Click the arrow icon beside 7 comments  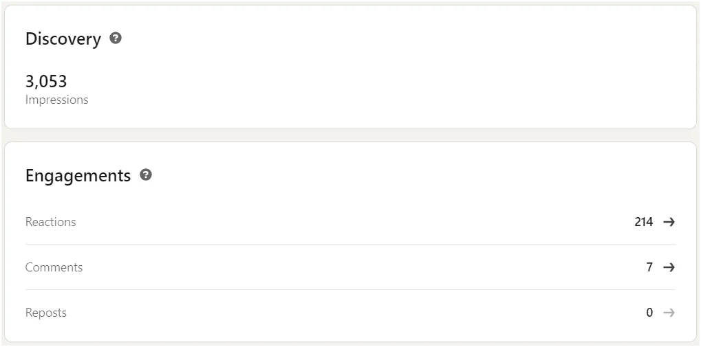[669, 267]
